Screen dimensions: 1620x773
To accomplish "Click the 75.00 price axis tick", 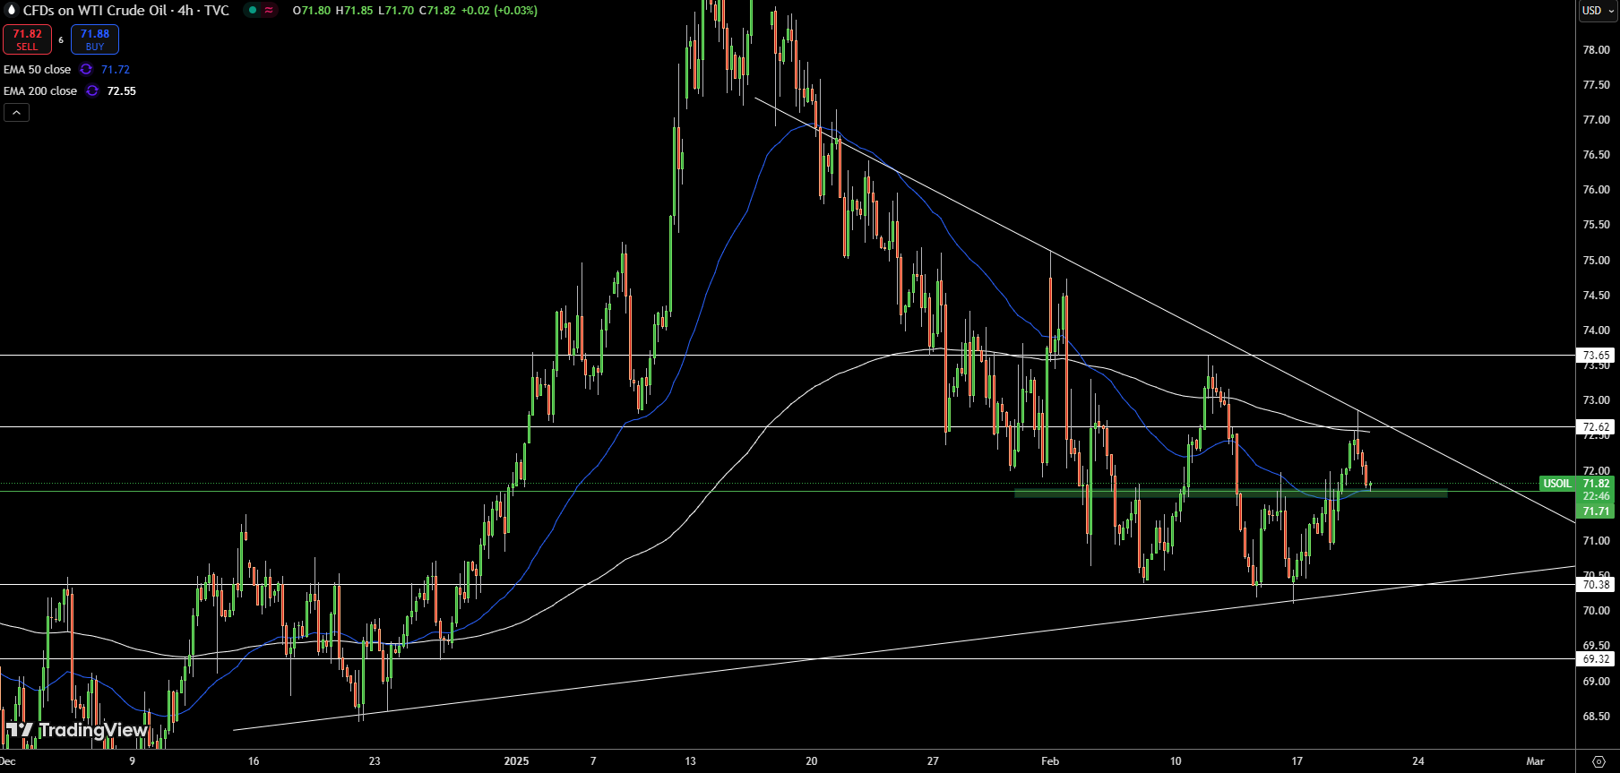I will point(1596,261).
